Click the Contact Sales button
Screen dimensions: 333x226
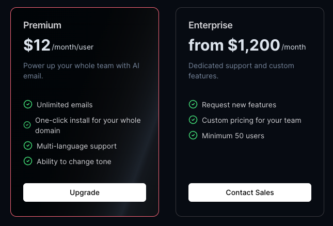click(250, 192)
